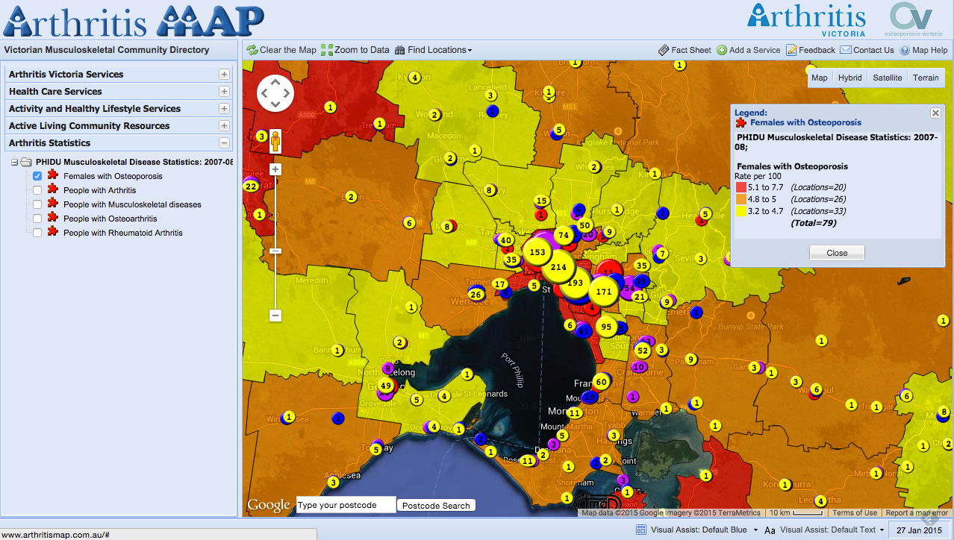Zoom in with the map plus button
The width and height of the screenshot is (954, 540).
tap(275, 169)
